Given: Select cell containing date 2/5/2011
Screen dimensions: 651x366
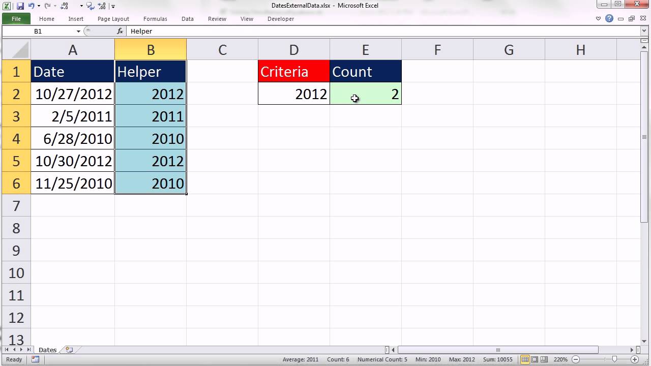Looking at the screenshot, I should coord(73,116).
